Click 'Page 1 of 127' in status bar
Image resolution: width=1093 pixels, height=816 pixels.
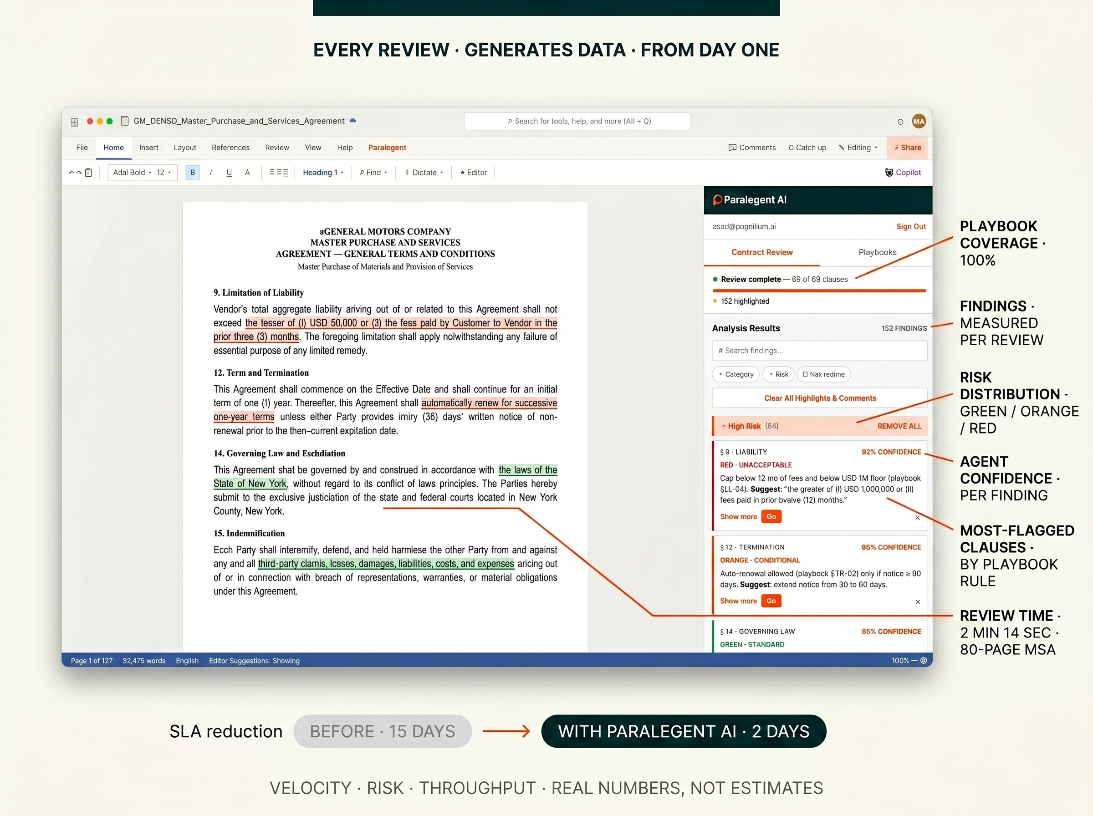pyautogui.click(x=92, y=661)
